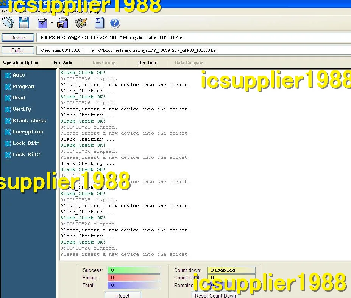Click the icon next to Program
Image resolution: width=351 pixels, height=298 pixels.
click(x=8, y=87)
